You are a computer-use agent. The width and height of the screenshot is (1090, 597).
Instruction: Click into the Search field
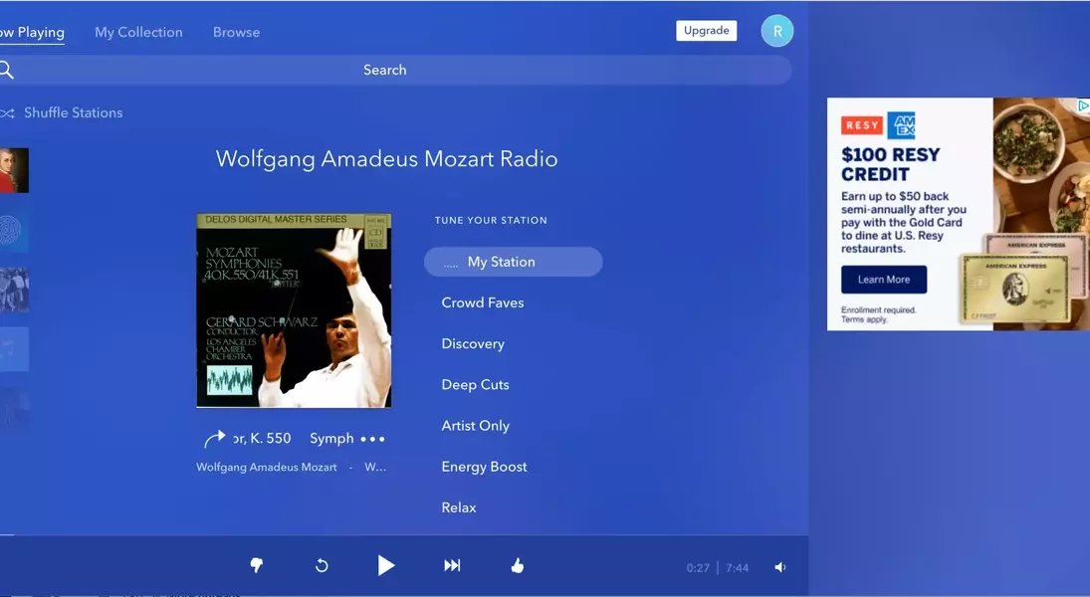(x=384, y=70)
